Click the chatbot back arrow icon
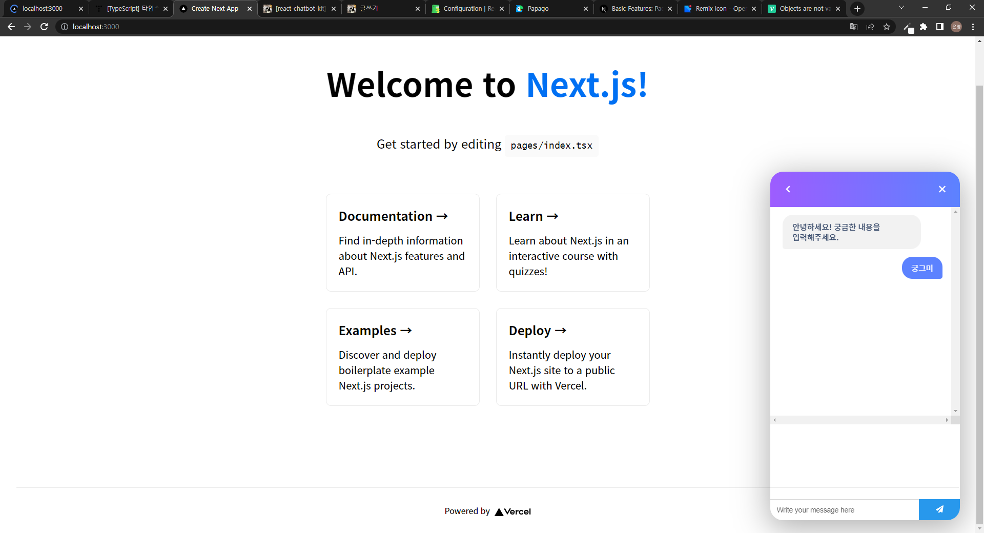The image size is (984, 533). 788,189
